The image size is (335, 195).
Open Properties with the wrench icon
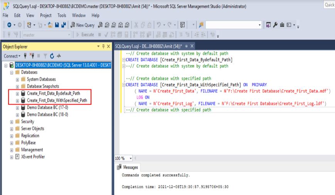pyautogui.click(x=275, y=25)
